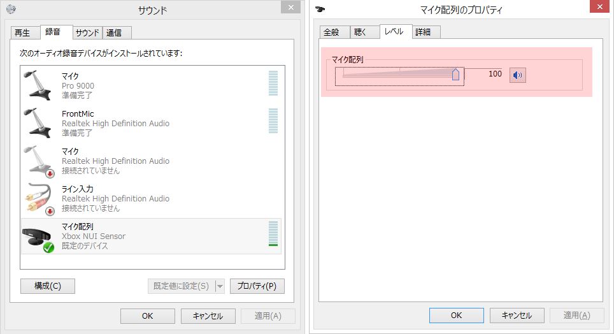Close the サウンド window
The width and height of the screenshot is (614, 334).
[291, 7]
